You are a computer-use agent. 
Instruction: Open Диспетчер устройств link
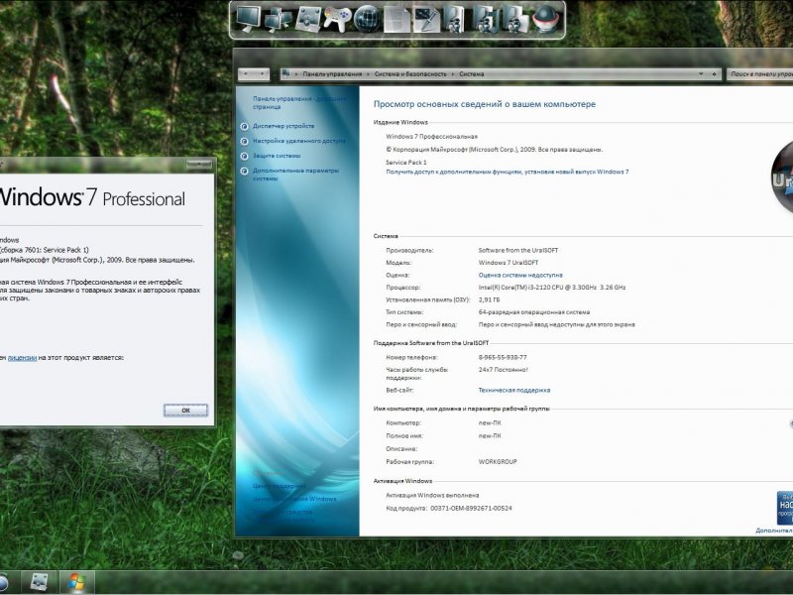click(283, 126)
